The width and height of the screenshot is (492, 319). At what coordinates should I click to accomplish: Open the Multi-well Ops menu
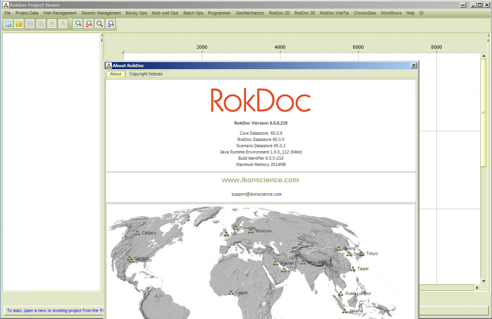coord(165,13)
